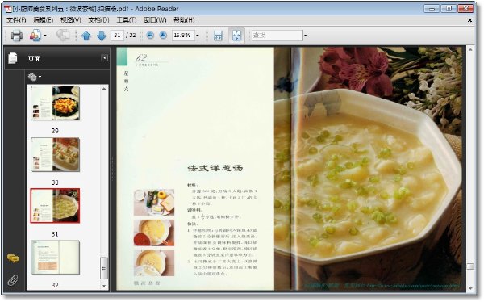Open the Comments panel speech bubble icon
Image resolution: width=484 pixels, height=302 pixels.
pyautogui.click(x=13, y=258)
